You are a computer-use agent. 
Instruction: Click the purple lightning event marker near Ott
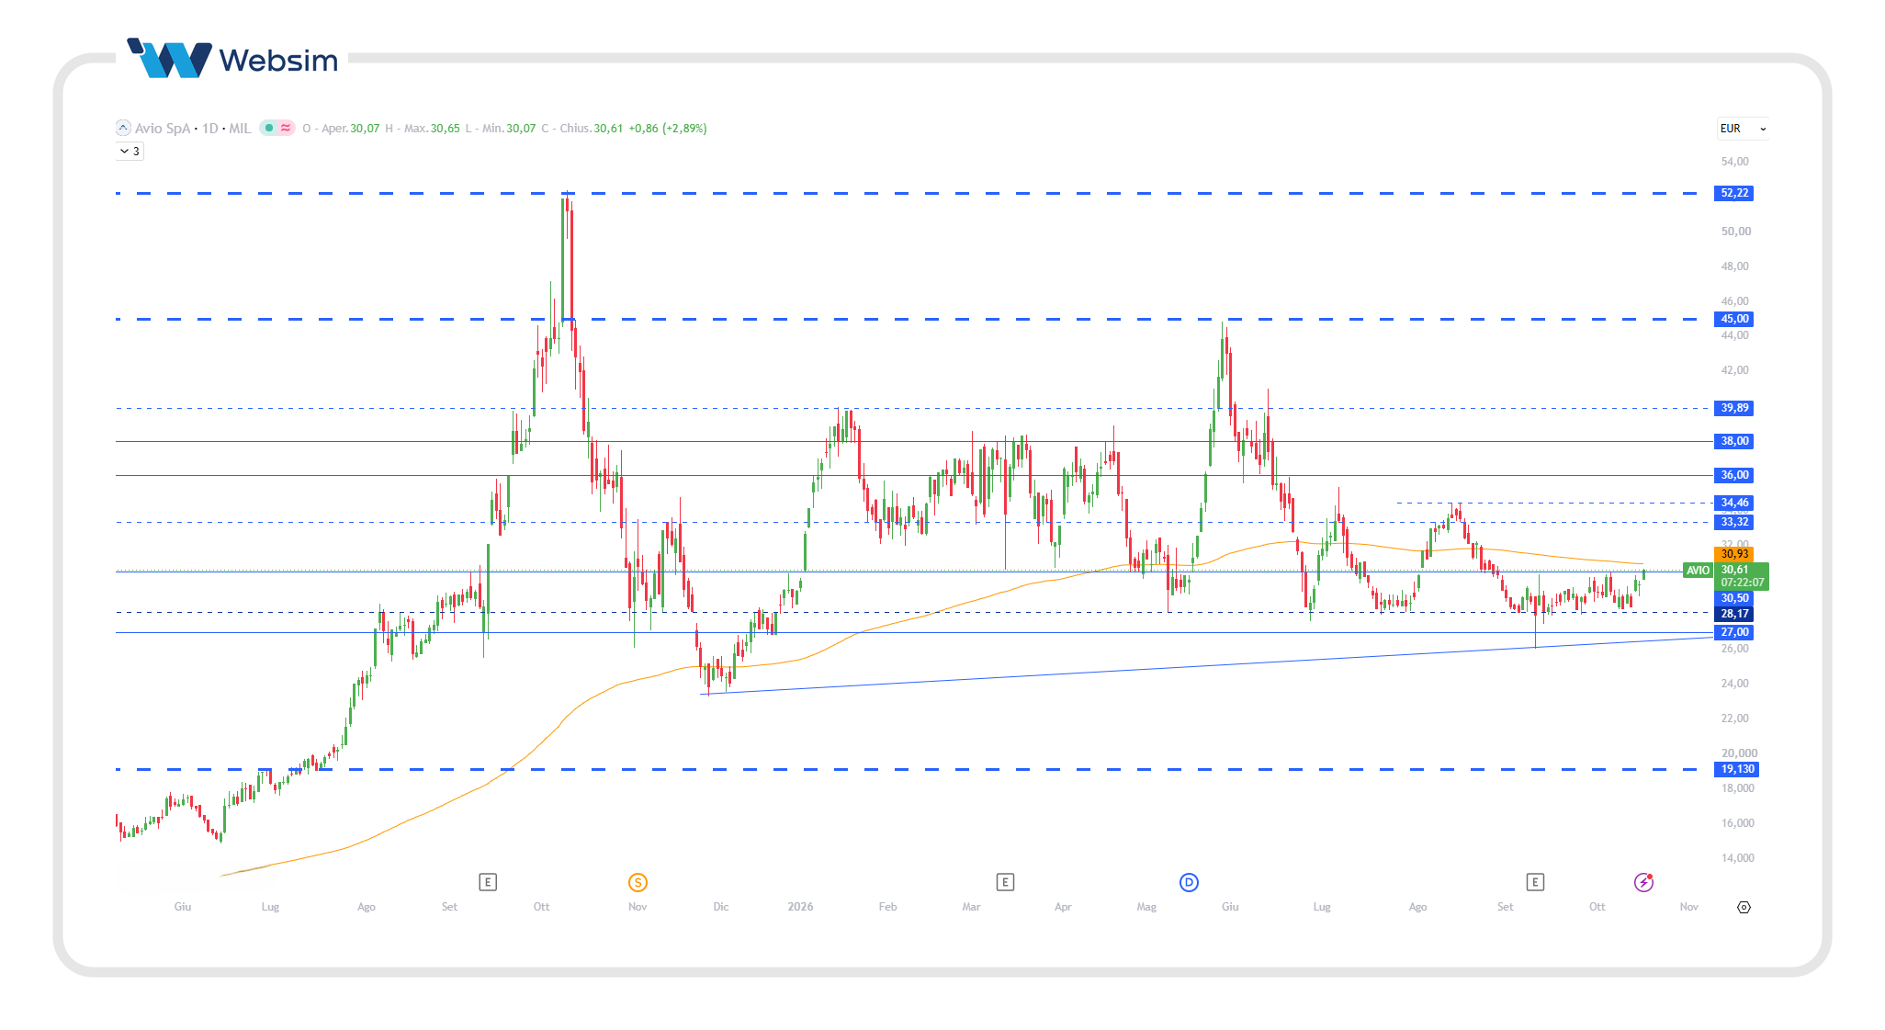[1643, 882]
